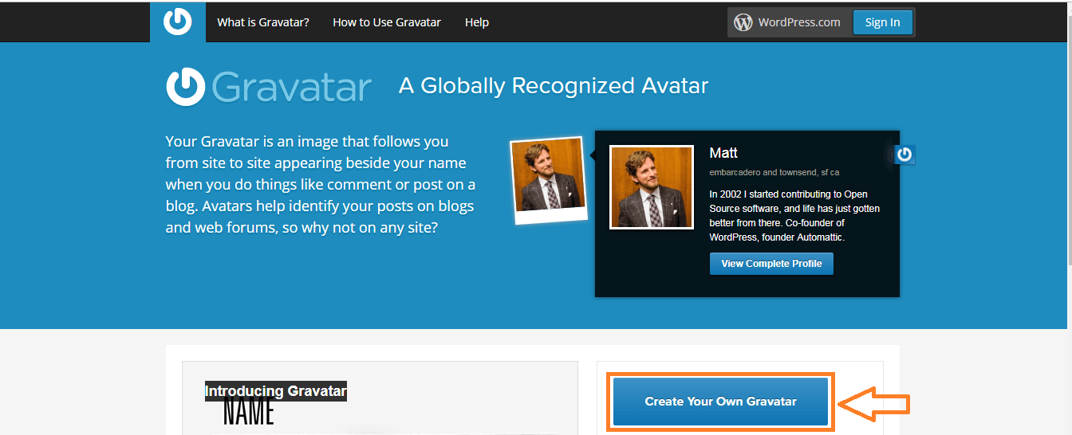
Task: Click the Introducing Gravatar video title
Action: 276,391
